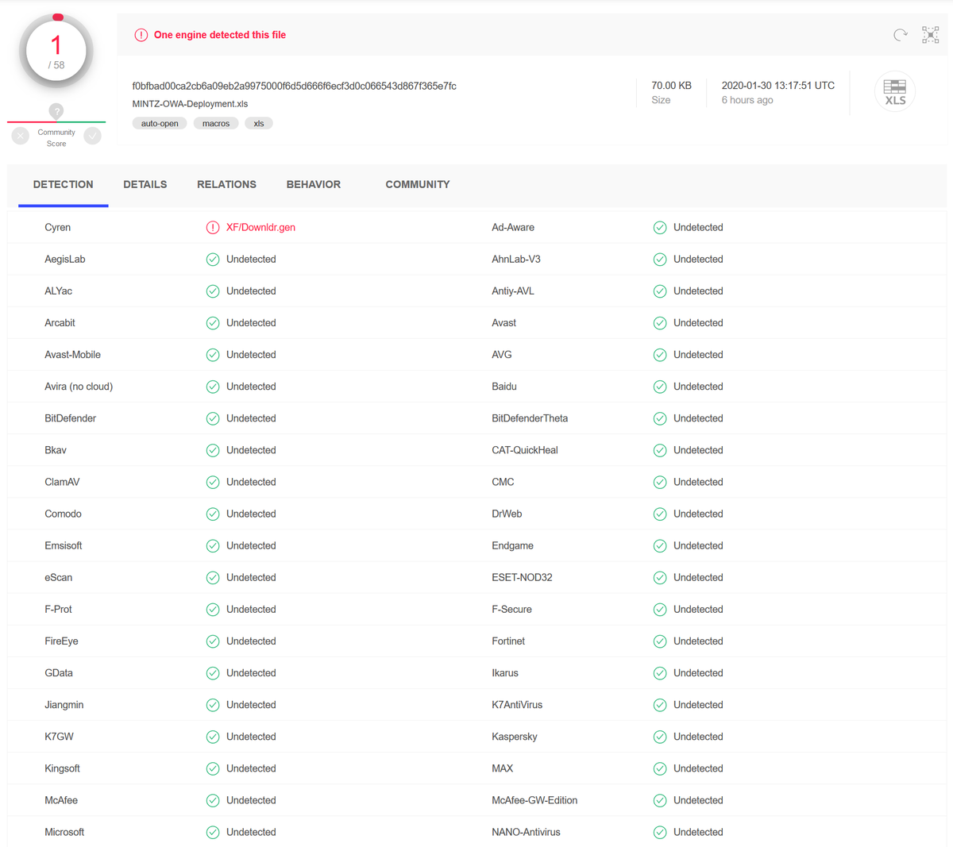Open the DETAILS tab
Viewport: 953px width, 847px height.
(x=145, y=184)
